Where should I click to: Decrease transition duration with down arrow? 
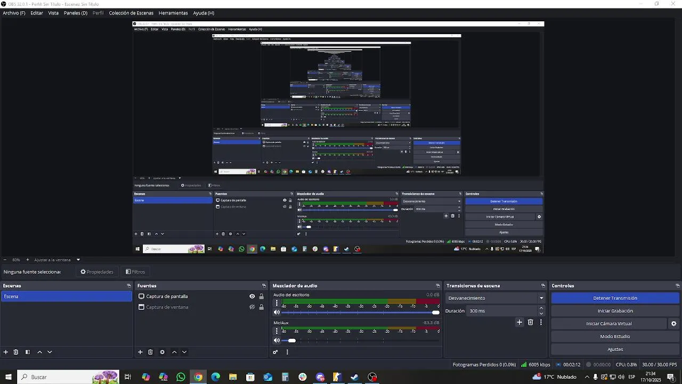click(541, 314)
